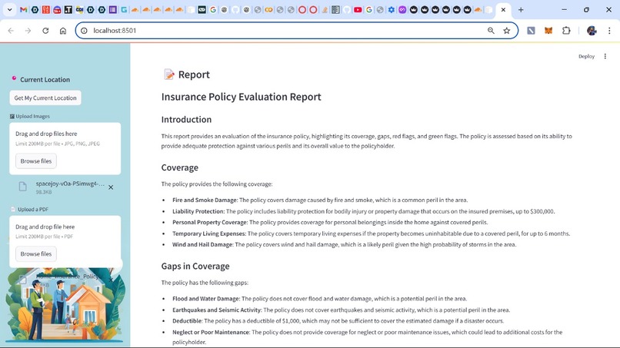The width and height of the screenshot is (620, 348).
Task: Open the MetaMask fox extension
Action: pos(548,31)
